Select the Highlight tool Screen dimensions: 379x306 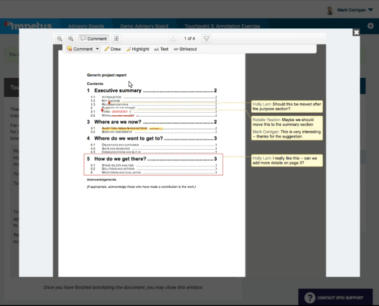click(138, 49)
